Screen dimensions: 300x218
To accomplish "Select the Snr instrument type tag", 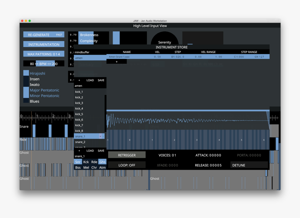I will 78,162.
